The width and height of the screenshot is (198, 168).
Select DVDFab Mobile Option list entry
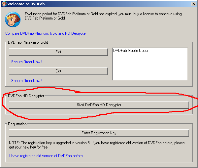131,51
